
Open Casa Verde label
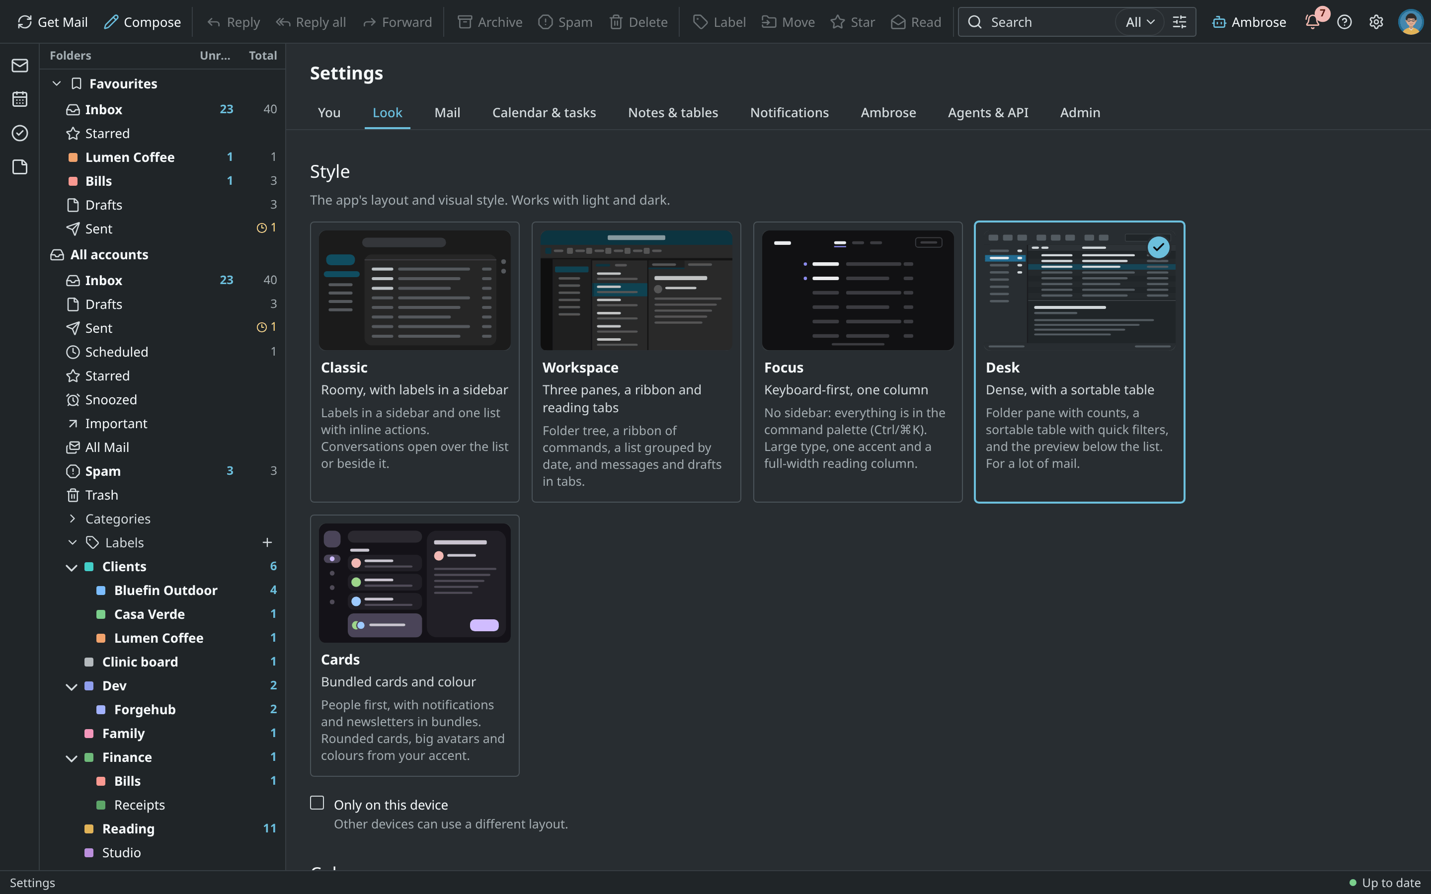click(x=163, y=614)
